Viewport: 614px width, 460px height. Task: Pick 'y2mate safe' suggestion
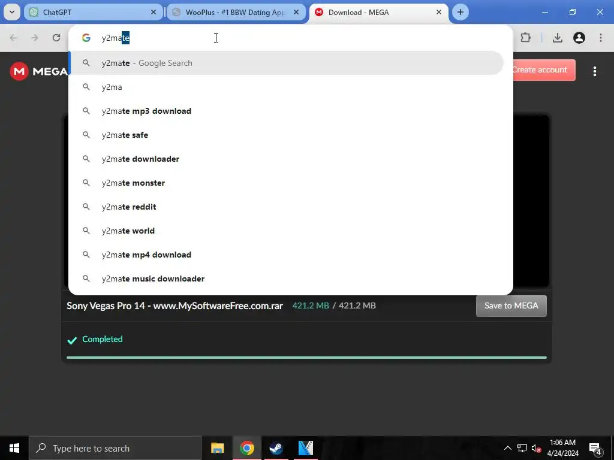point(287,135)
